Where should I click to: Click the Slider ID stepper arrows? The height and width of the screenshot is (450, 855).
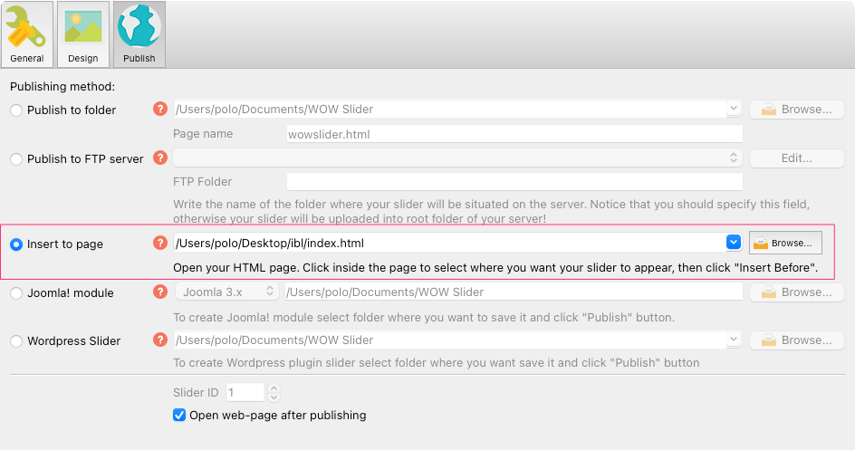274,393
